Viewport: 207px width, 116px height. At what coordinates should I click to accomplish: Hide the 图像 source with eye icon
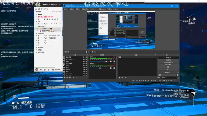(84, 65)
